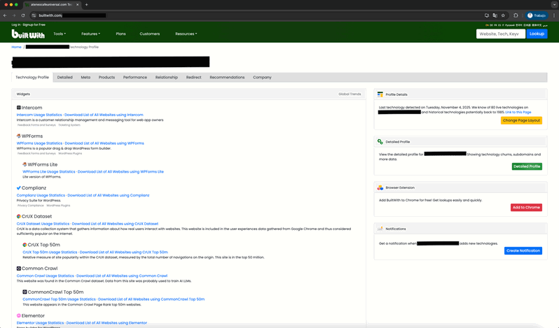The height and width of the screenshot is (328, 559).
Task: Open the Chrome three-dot menu
Action: tap(554, 15)
